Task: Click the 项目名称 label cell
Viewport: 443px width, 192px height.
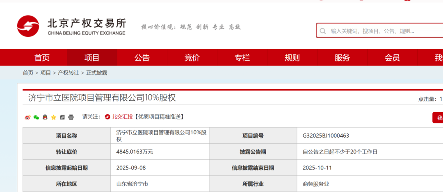Action: click(x=67, y=136)
